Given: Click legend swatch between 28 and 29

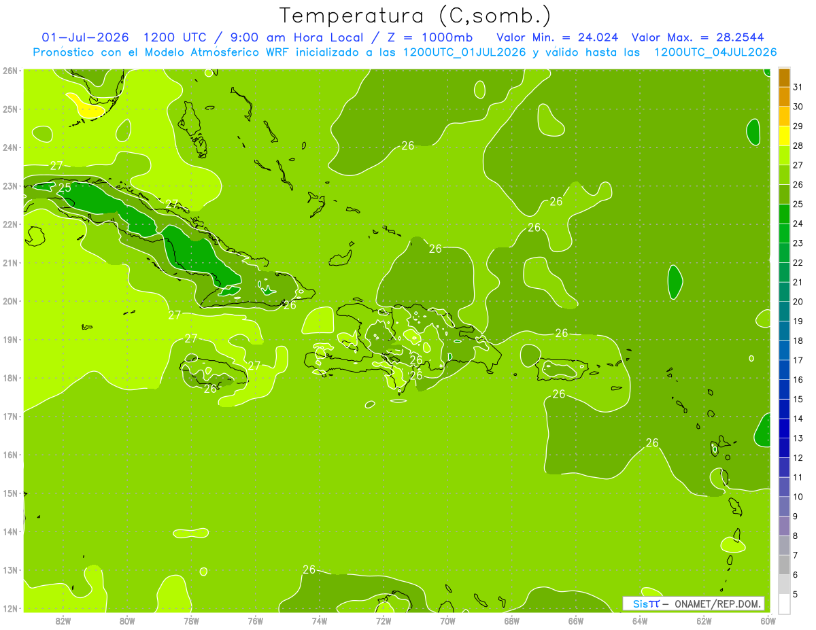Looking at the screenshot, I should coord(785,136).
